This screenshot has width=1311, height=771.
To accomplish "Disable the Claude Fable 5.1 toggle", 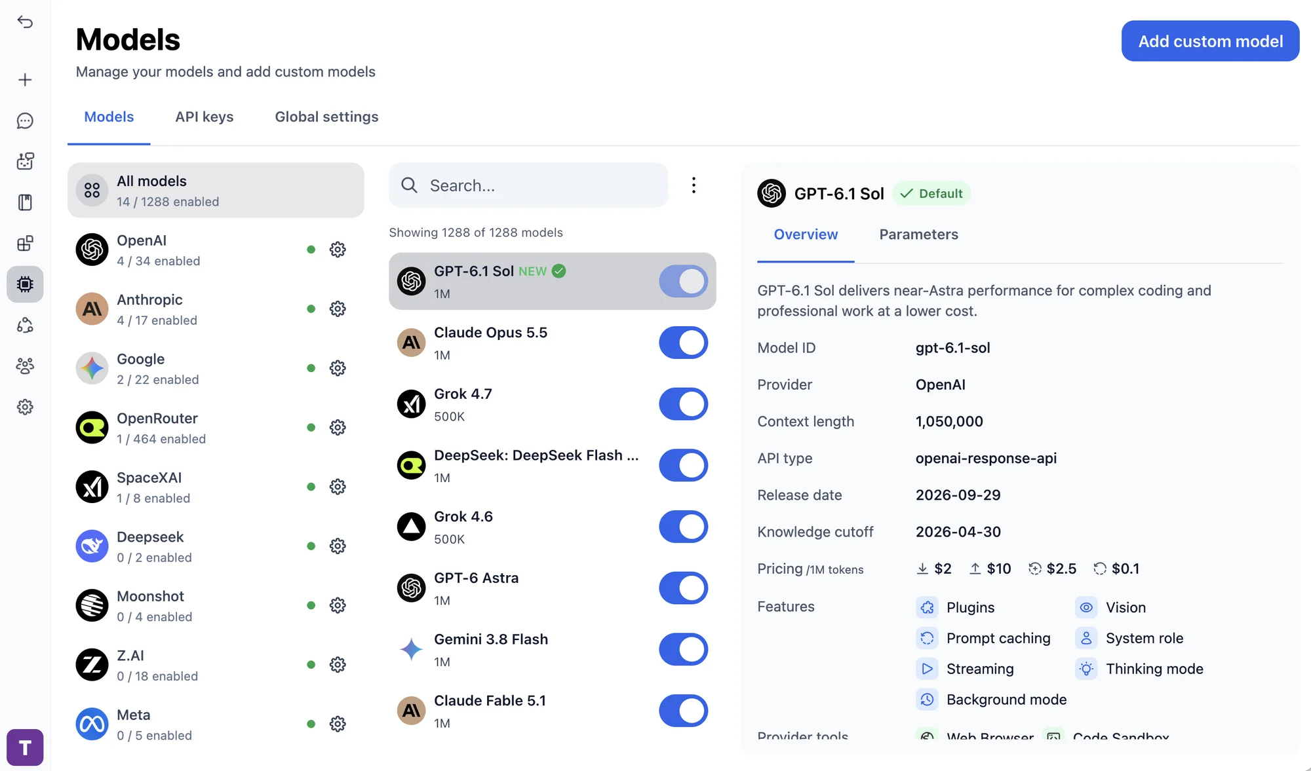I will (683, 711).
